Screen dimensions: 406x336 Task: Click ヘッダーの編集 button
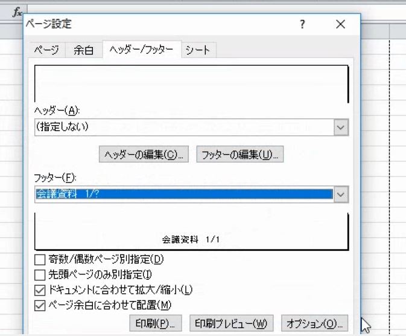(x=144, y=154)
